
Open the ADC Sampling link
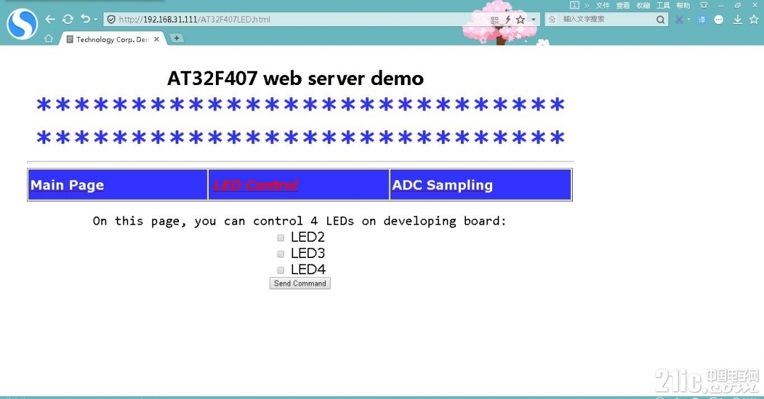pyautogui.click(x=443, y=185)
